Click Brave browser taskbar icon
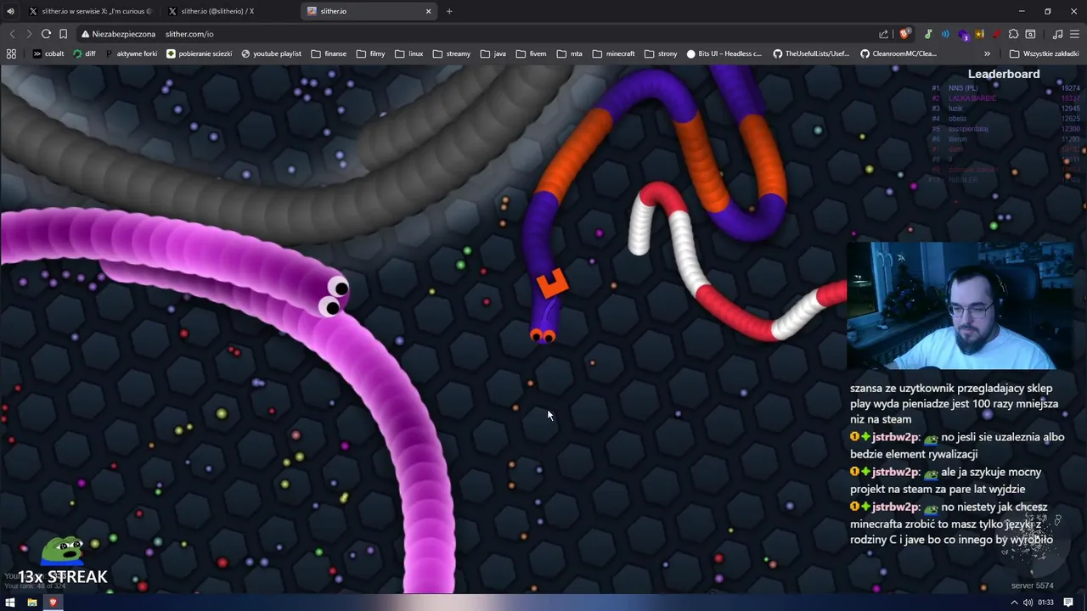The height and width of the screenshot is (611, 1087). point(53,603)
